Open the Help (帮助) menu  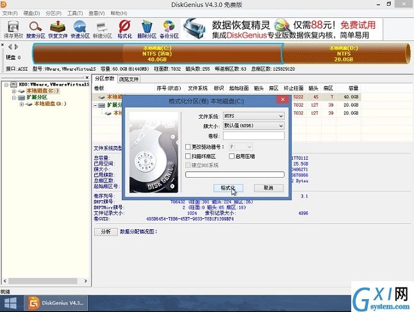[119, 13]
